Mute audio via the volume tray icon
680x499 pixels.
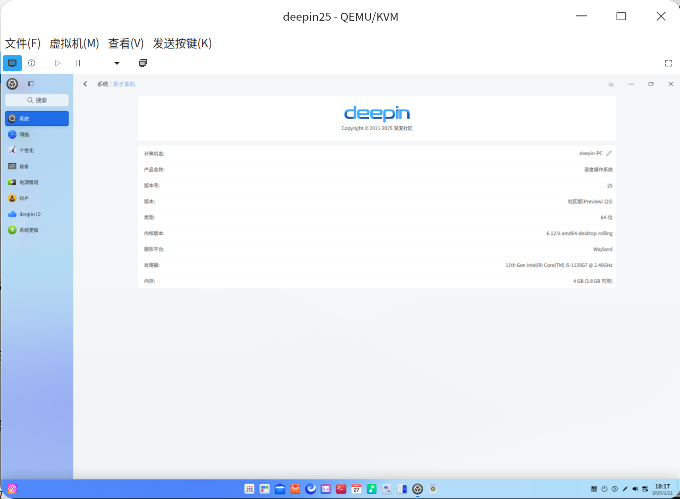click(635, 489)
